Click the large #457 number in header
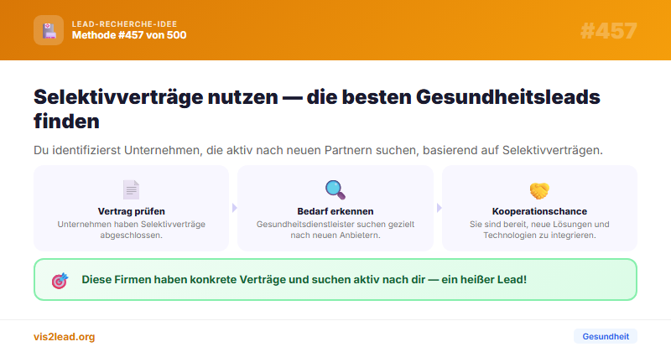The image size is (671, 352). point(609,31)
